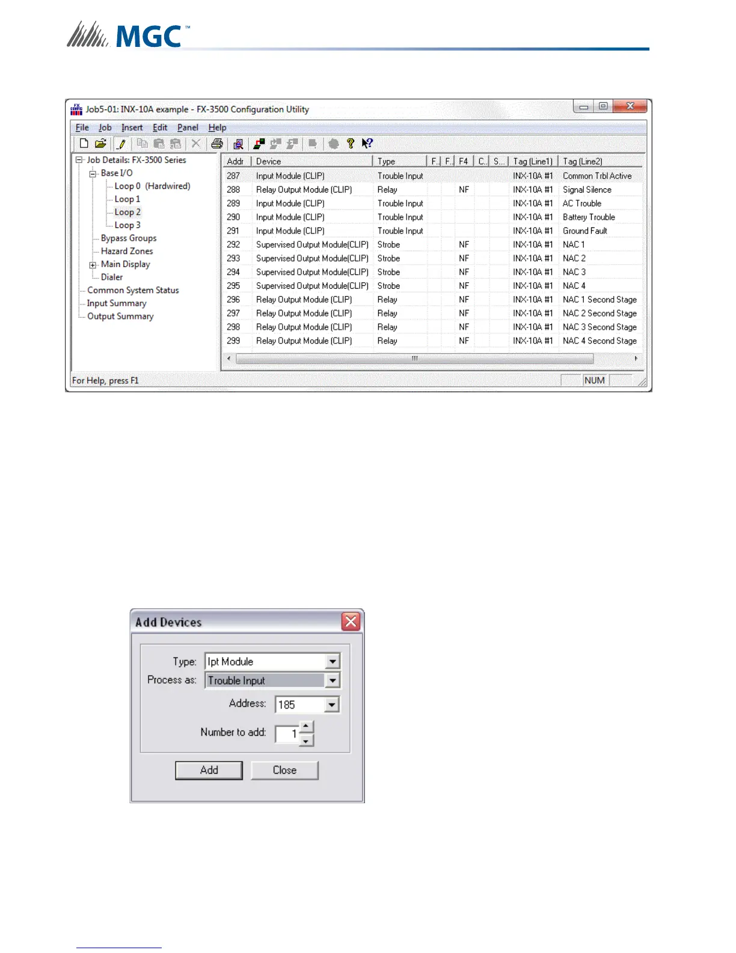Click the Print toolbar icon
736x953 pixels.
[217, 143]
